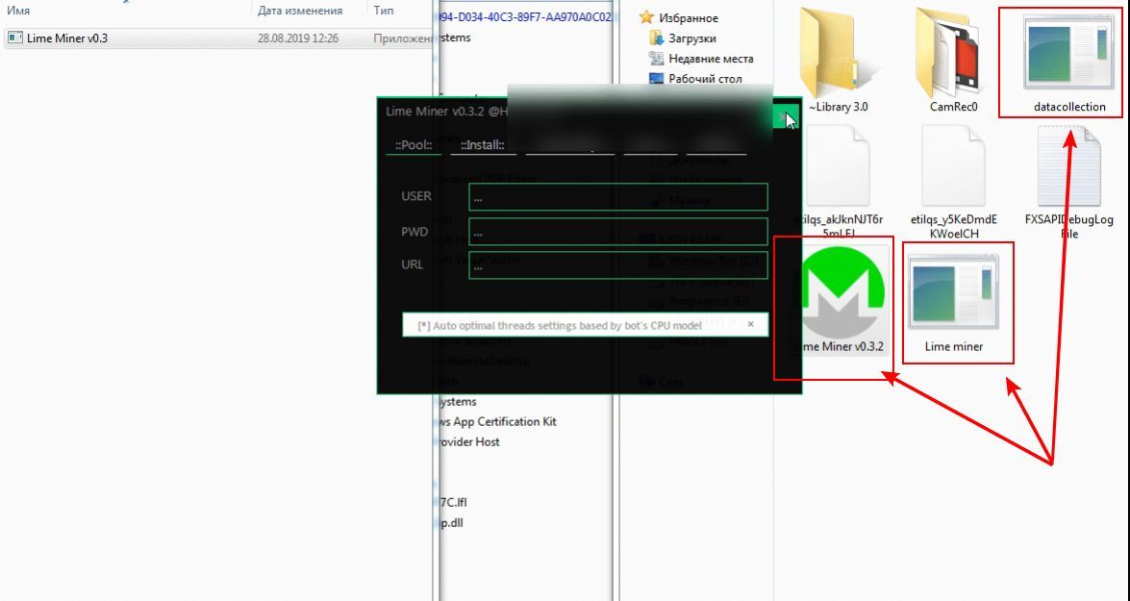Select the 'ovider Host' list entry

pyautogui.click(x=469, y=441)
